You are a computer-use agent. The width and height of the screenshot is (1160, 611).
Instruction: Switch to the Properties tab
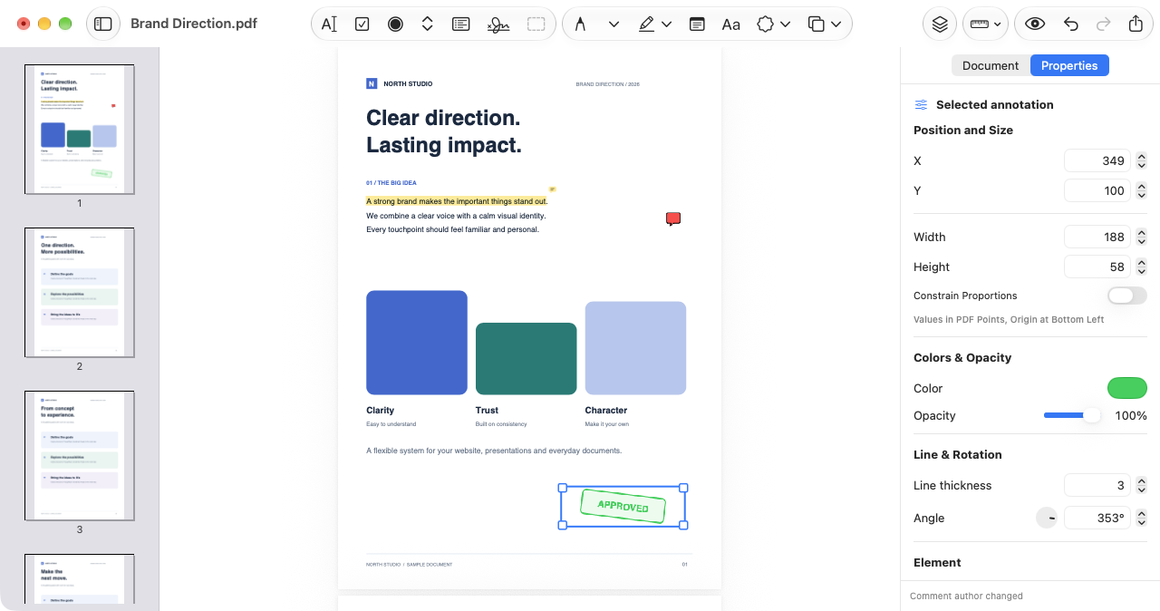1069,65
